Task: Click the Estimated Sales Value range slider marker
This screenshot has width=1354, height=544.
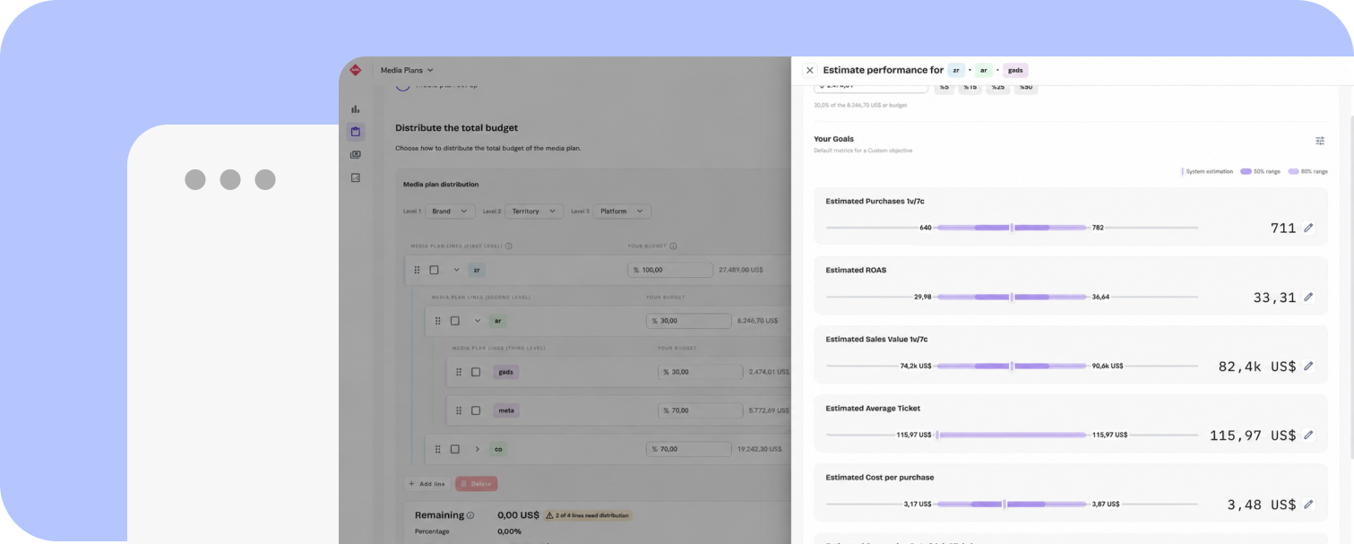Action: coord(1012,366)
